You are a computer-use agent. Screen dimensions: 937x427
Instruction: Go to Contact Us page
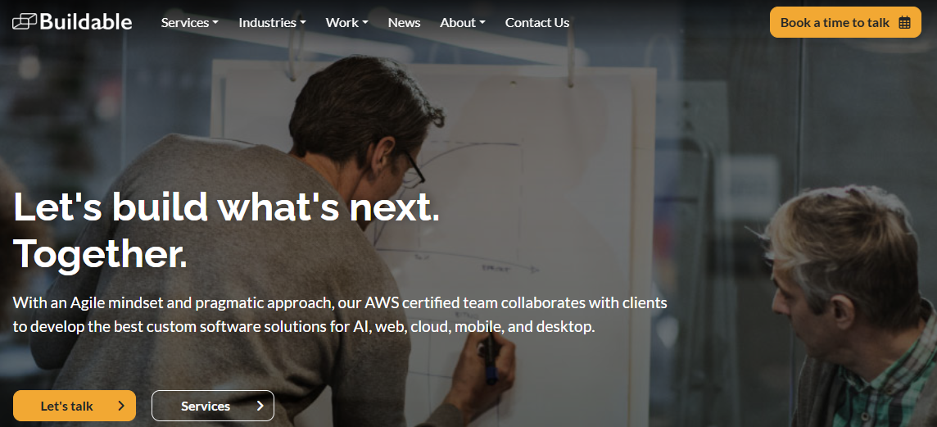point(537,23)
